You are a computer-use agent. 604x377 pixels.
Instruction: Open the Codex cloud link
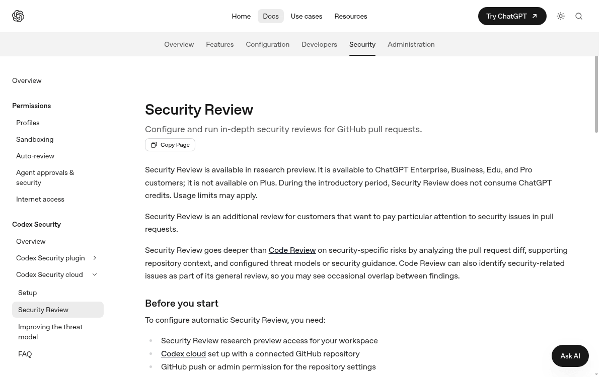(x=183, y=354)
